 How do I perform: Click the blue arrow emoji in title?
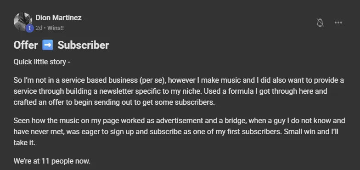point(48,45)
